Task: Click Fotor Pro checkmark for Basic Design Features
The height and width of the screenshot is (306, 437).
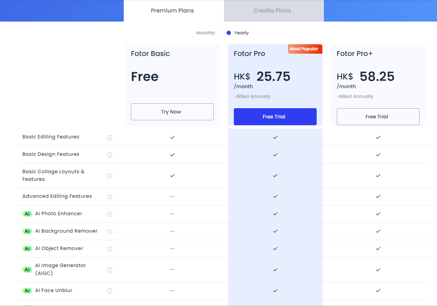Action: [x=275, y=155]
